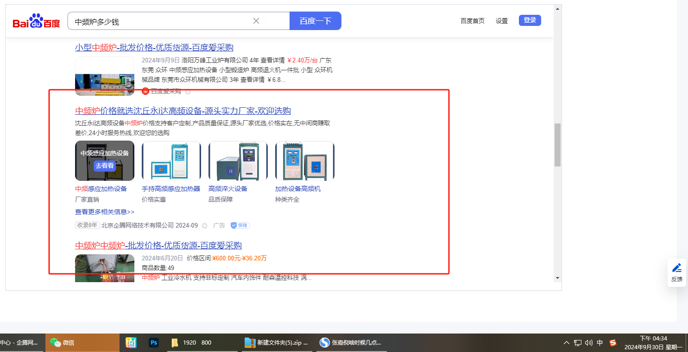The height and width of the screenshot is (352, 688).
Task: Follow the 手持高频感应加热器 text link
Action: point(171,189)
